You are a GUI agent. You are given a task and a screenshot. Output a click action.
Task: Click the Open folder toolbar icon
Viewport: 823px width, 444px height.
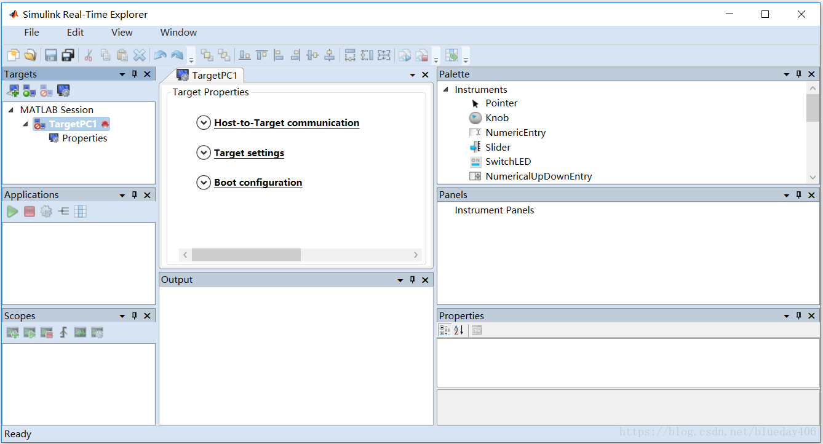[30, 55]
